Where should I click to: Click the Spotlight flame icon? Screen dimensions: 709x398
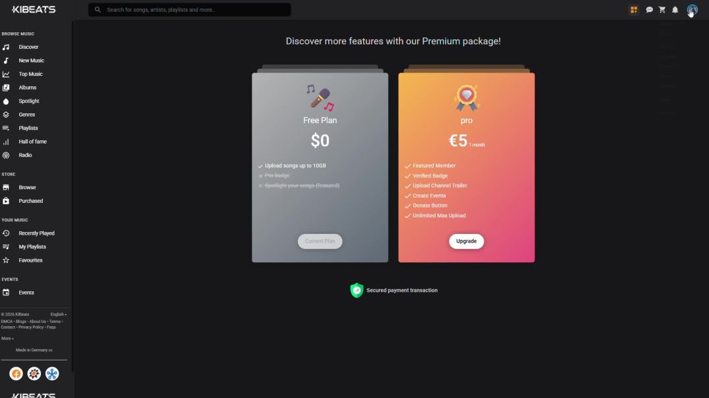pyautogui.click(x=6, y=101)
